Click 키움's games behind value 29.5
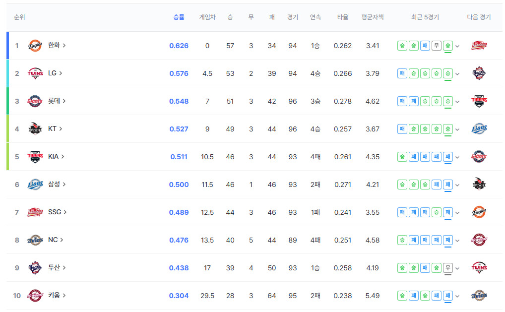The height and width of the screenshot is (312, 505). pos(207,296)
